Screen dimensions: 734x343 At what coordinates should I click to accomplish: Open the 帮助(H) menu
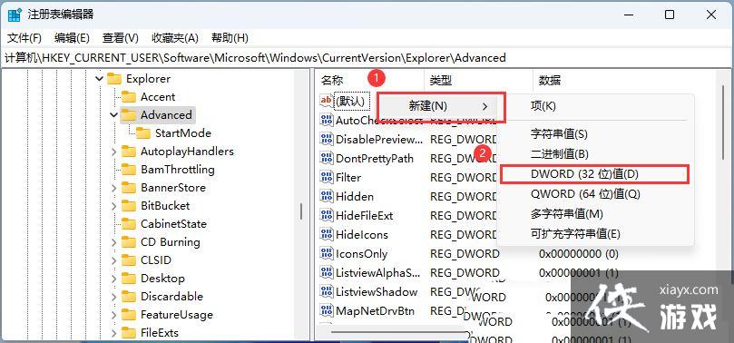pyautogui.click(x=230, y=38)
